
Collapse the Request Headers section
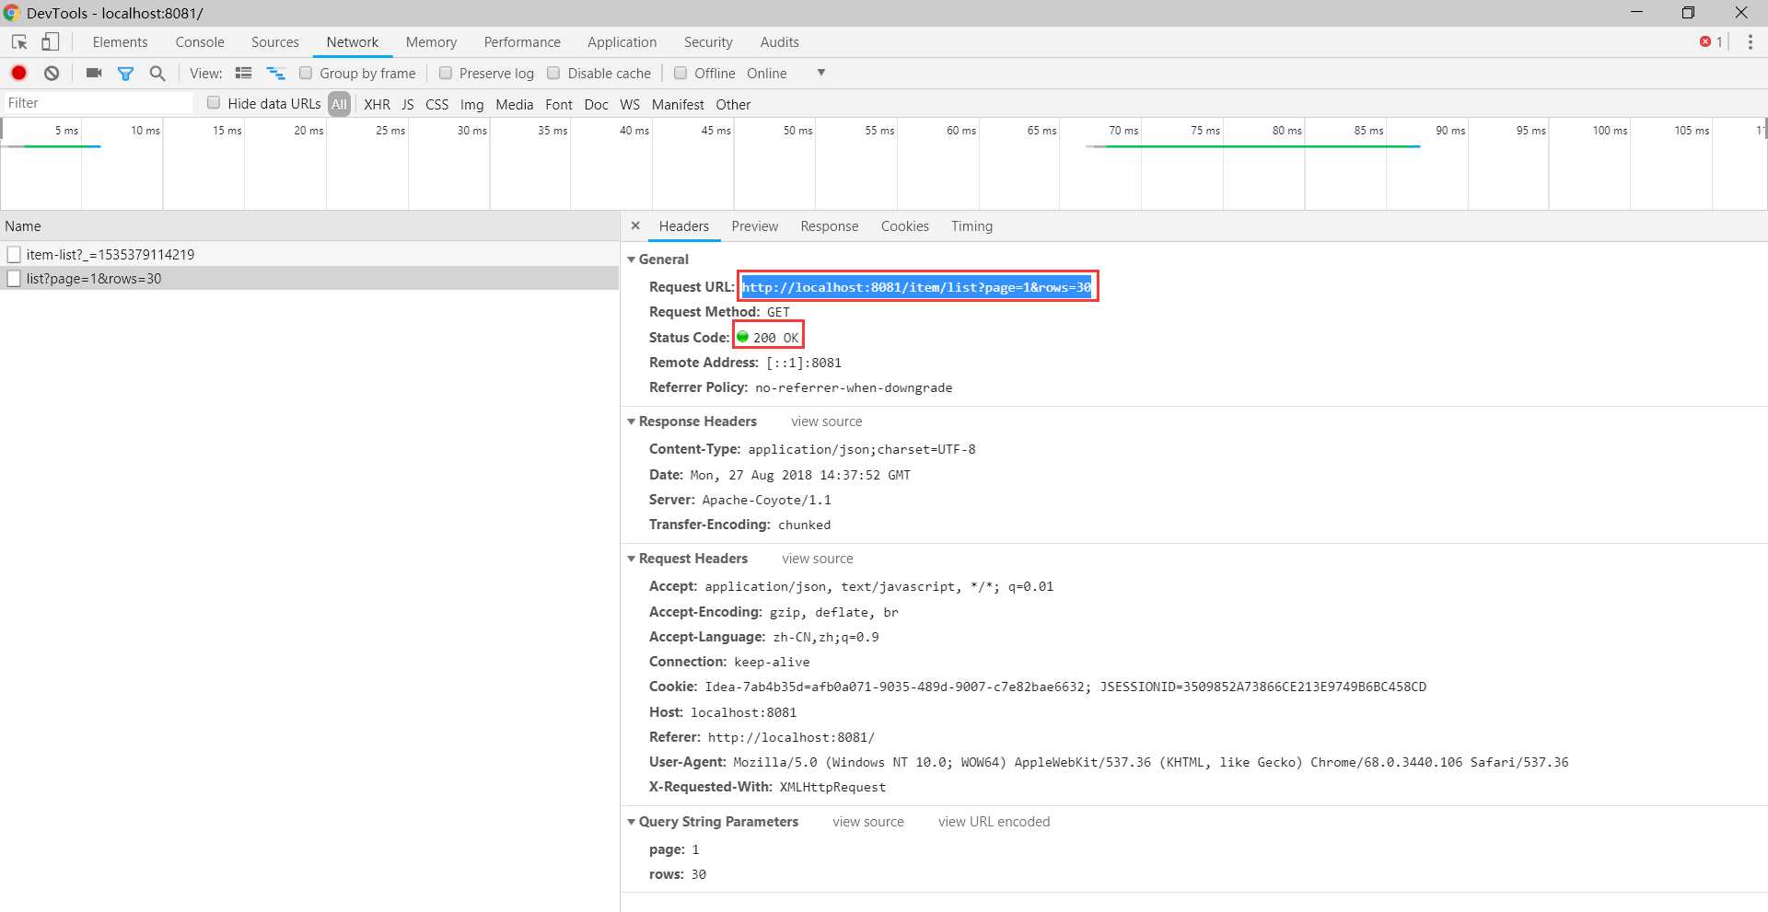[x=632, y=559]
